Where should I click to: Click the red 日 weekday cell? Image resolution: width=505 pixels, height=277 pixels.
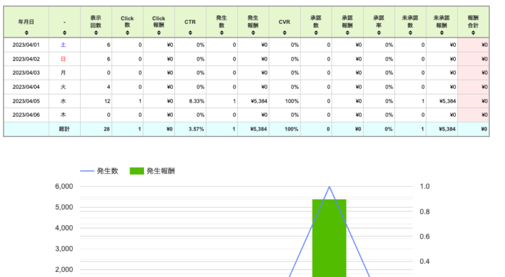click(x=64, y=59)
